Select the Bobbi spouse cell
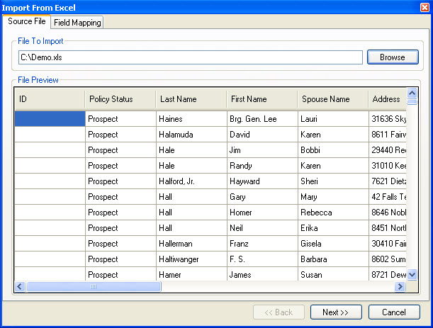Image resolution: width=433 pixels, height=328 pixels. (x=333, y=150)
